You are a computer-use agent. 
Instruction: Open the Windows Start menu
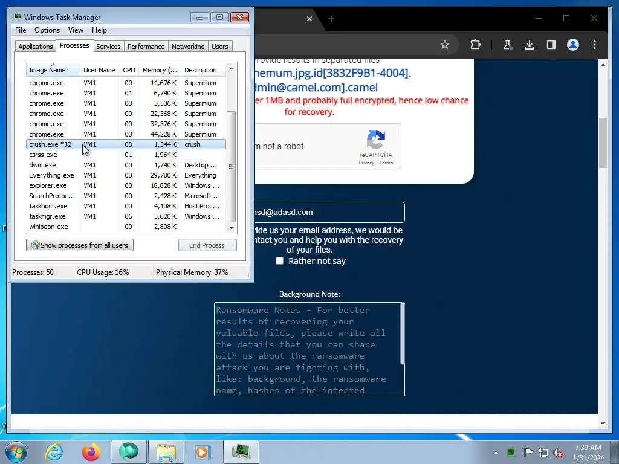pos(16,452)
